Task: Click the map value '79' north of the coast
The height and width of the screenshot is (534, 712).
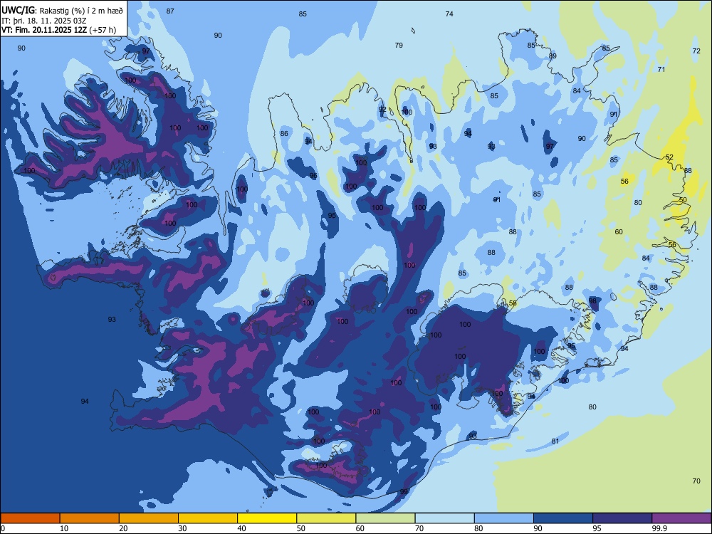Action: tap(399, 46)
